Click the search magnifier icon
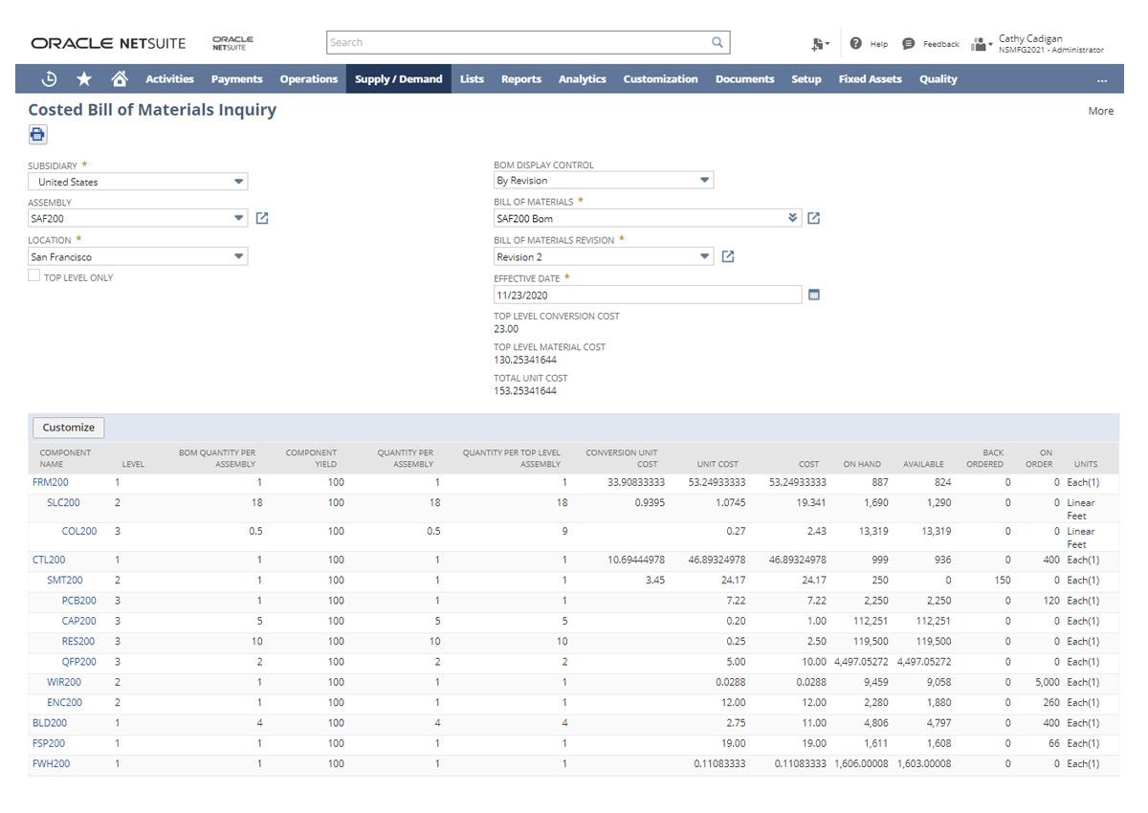Viewport: 1148px width, 813px height. [x=717, y=42]
